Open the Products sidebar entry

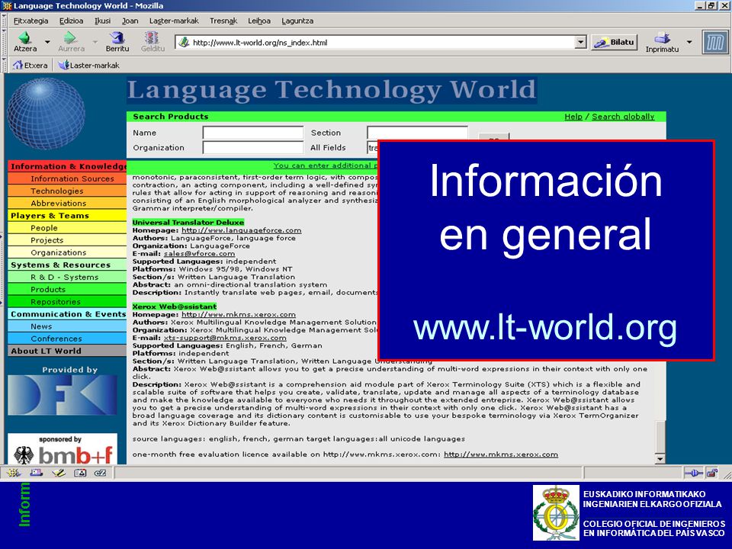(67, 290)
